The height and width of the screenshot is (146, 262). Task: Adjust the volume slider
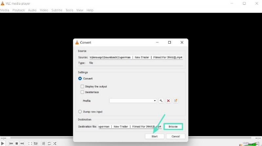click(252, 144)
